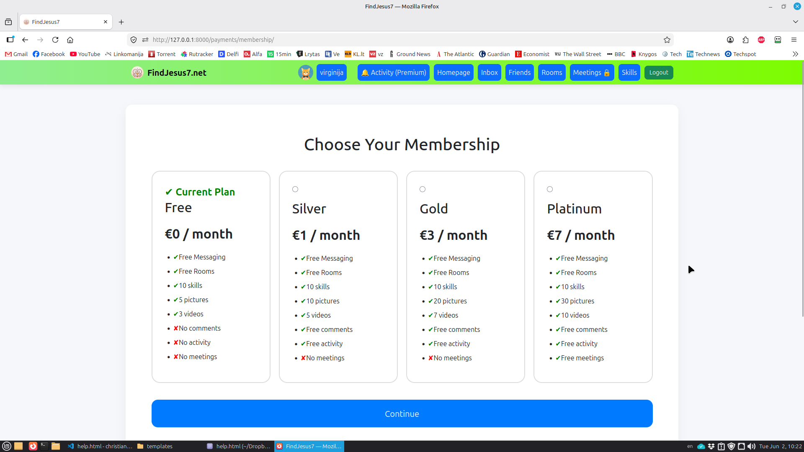The height and width of the screenshot is (452, 804).
Task: Open the virginija profile button
Action: [331, 72]
